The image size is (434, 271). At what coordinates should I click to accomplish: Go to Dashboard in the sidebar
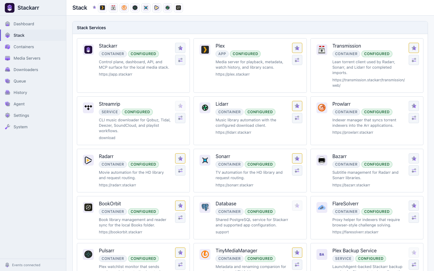(x=33, y=24)
